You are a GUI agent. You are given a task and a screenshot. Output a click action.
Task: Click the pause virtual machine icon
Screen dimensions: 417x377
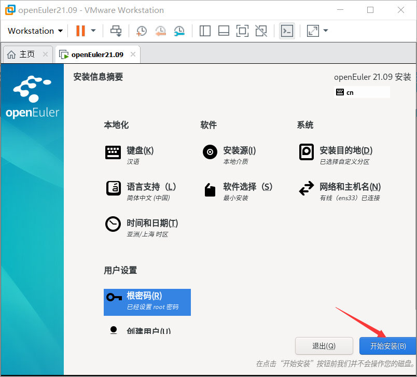pyautogui.click(x=80, y=31)
